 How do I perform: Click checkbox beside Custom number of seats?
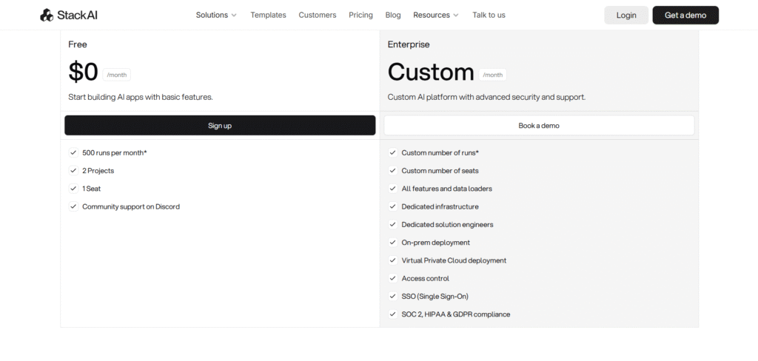coord(393,171)
